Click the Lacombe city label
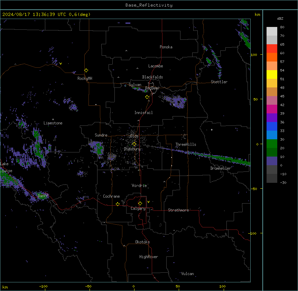 pos(156,66)
